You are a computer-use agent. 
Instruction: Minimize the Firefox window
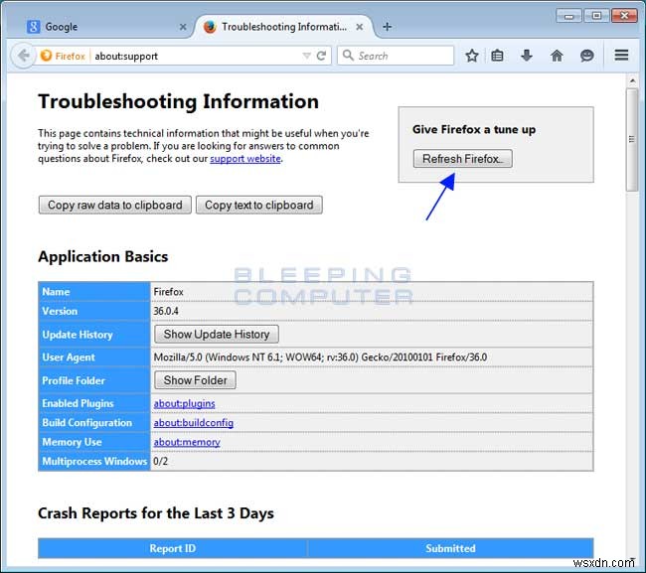[x=568, y=16]
